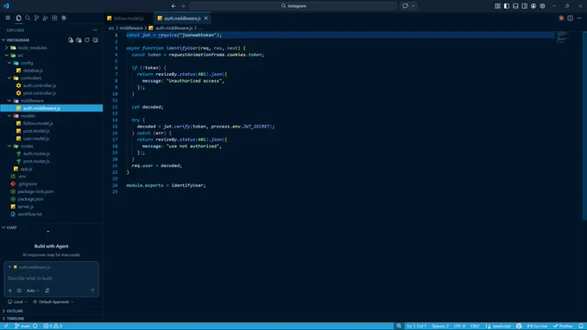Focus the Describe what to build input
This screenshot has width=587, height=330.
click(51, 278)
